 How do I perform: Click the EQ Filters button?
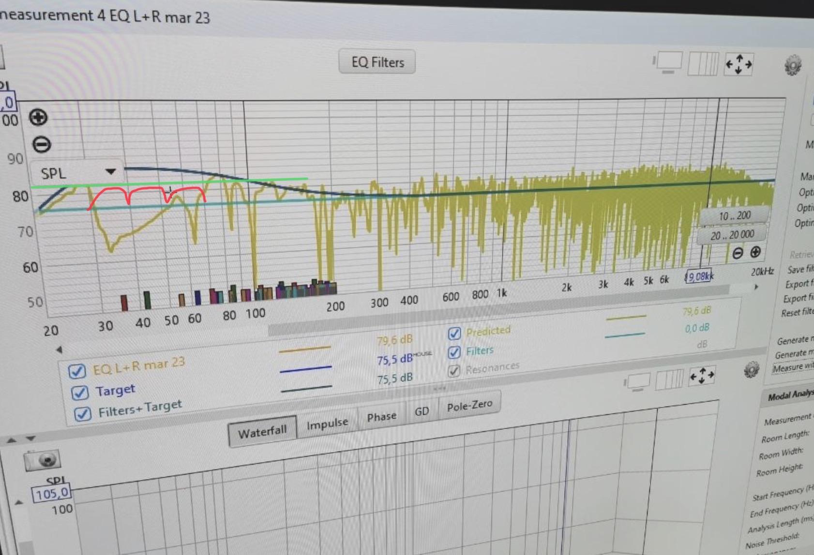point(377,62)
